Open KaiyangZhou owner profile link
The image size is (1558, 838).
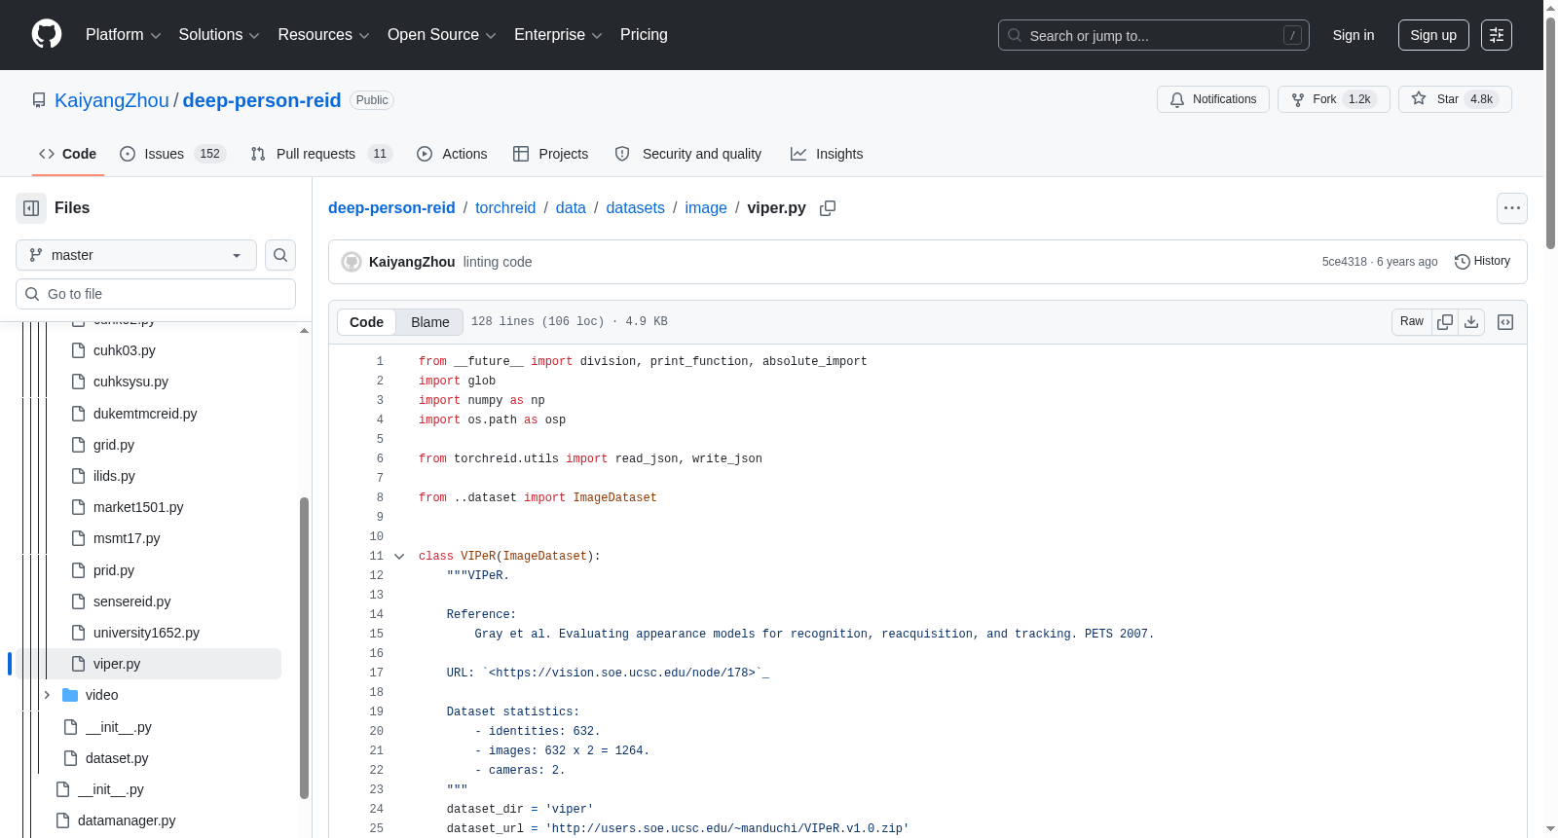coord(112,100)
